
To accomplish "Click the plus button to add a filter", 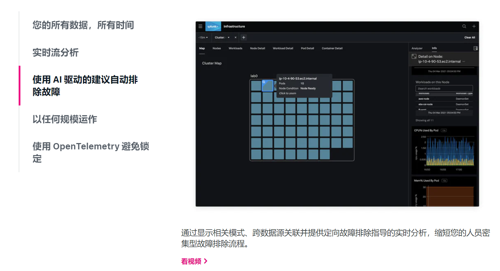I will (243, 37).
